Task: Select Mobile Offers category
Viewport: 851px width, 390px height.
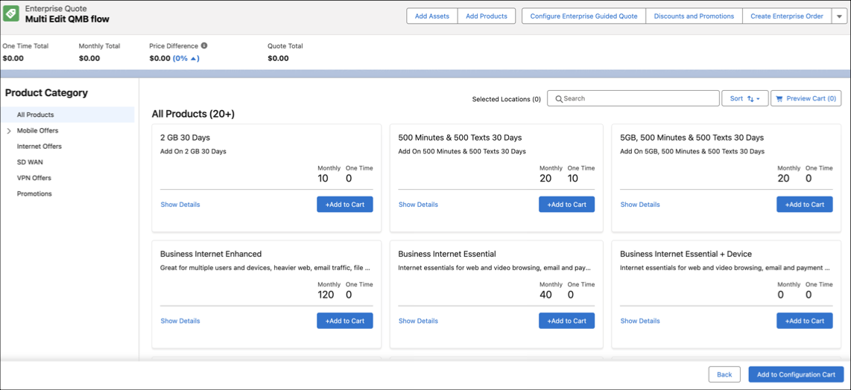Action: [x=37, y=131]
